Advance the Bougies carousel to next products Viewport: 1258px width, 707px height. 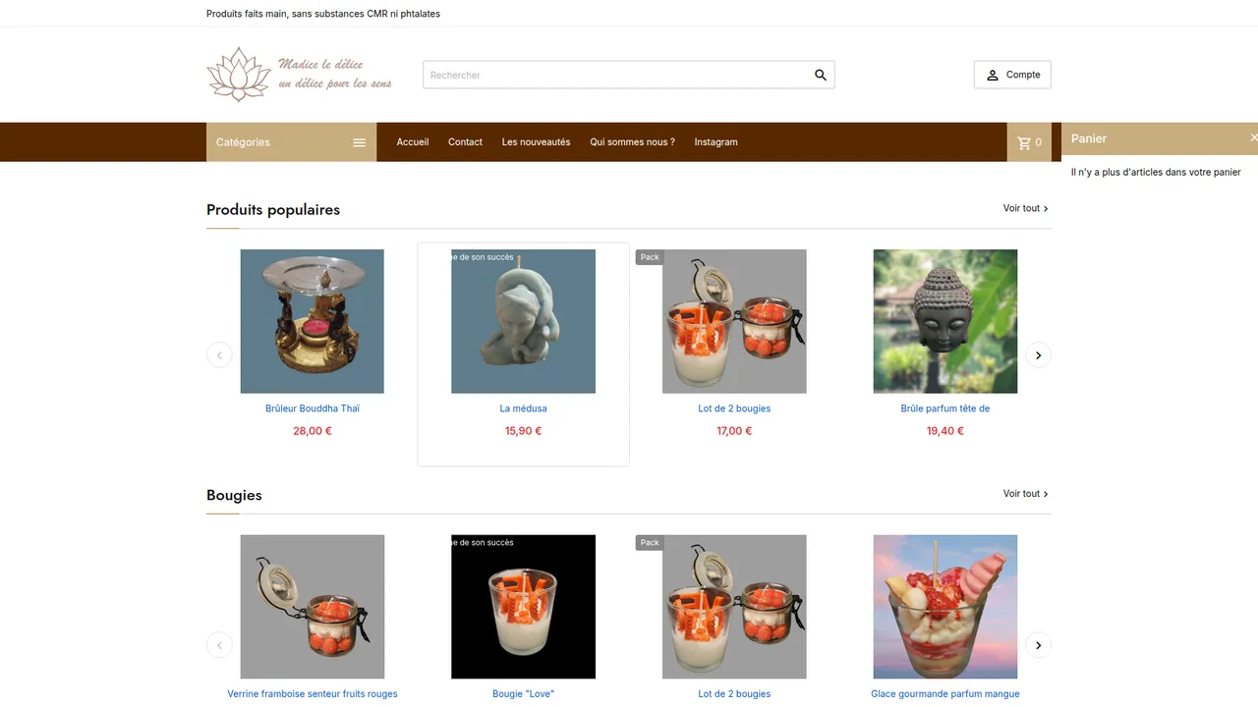point(1039,645)
